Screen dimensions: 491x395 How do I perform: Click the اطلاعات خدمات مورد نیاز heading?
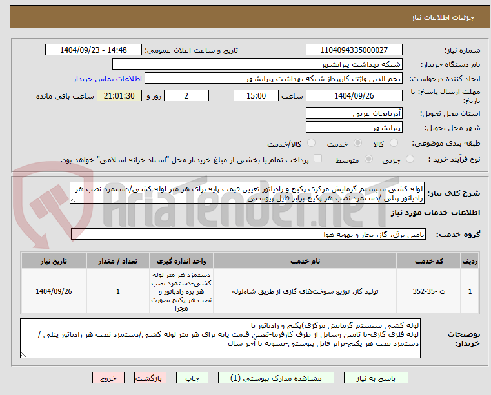tap(436, 213)
